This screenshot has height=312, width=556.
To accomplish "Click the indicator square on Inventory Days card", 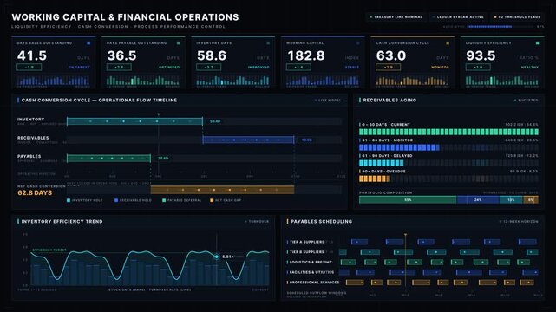I will (x=268, y=43).
